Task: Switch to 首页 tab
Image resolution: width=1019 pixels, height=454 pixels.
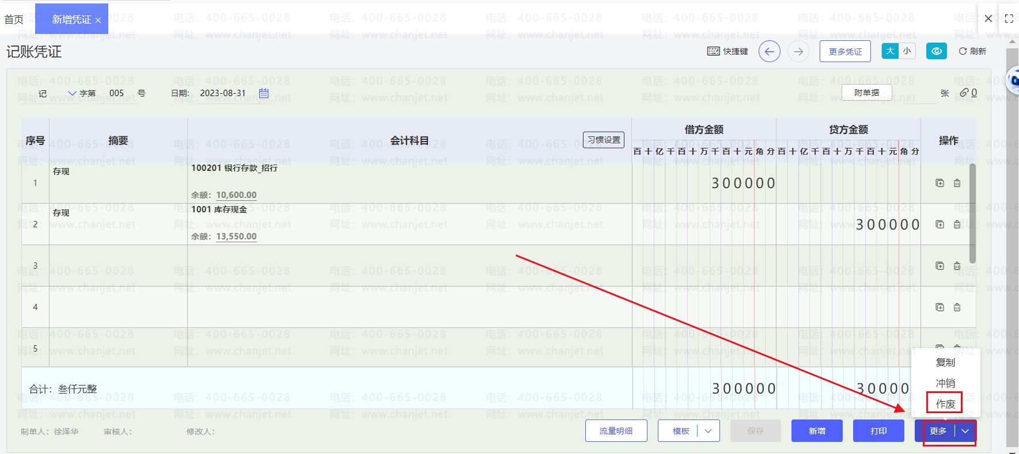Action: pyautogui.click(x=14, y=20)
